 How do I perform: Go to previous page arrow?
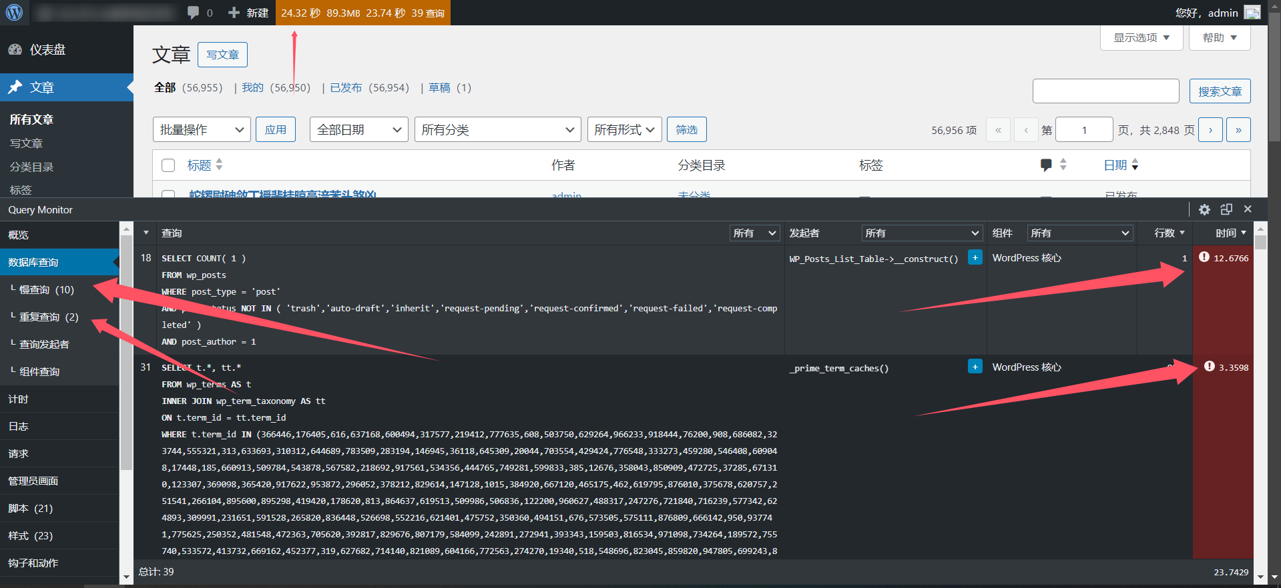click(x=1026, y=130)
